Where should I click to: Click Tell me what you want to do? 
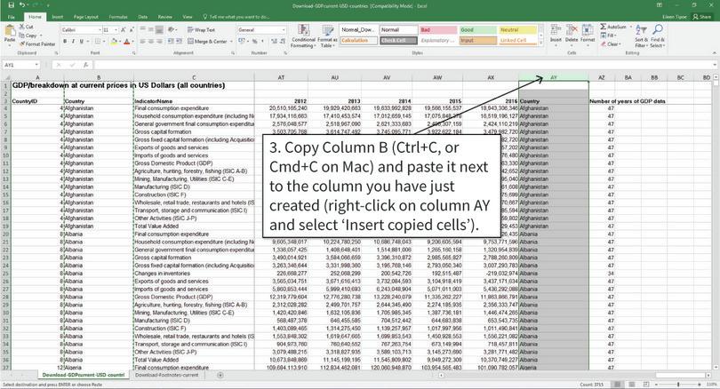coord(236,17)
